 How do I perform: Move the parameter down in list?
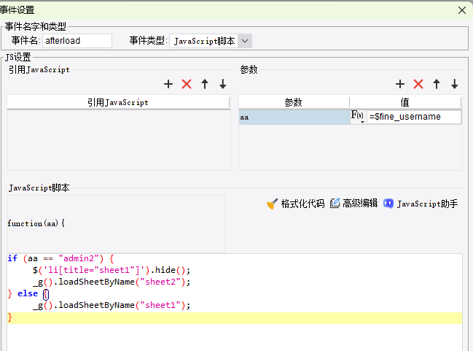tap(454, 85)
